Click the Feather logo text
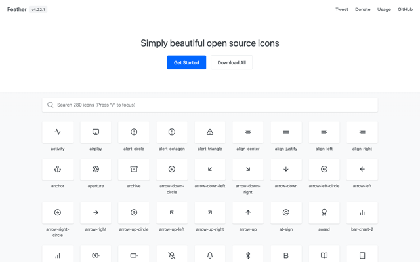This screenshot has width=420, height=262. 16,9
